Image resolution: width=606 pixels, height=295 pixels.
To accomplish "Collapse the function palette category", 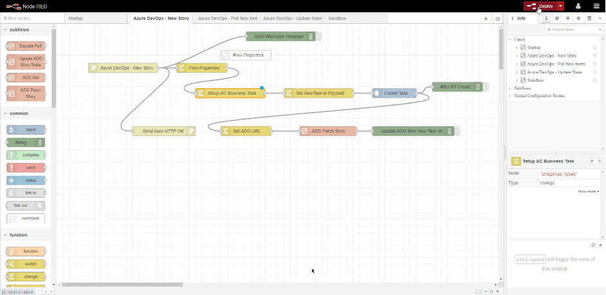I will coord(26,235).
